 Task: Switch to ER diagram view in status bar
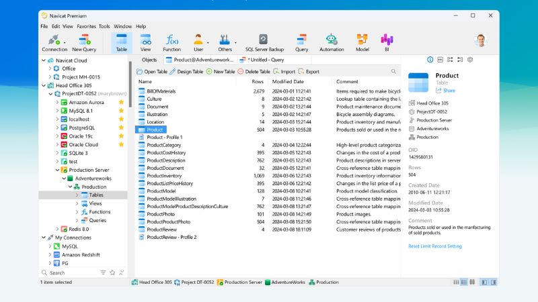(472, 282)
